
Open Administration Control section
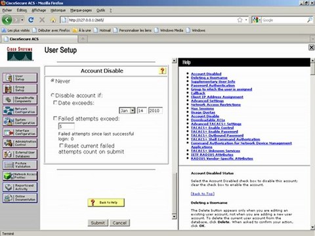(x=20, y=144)
